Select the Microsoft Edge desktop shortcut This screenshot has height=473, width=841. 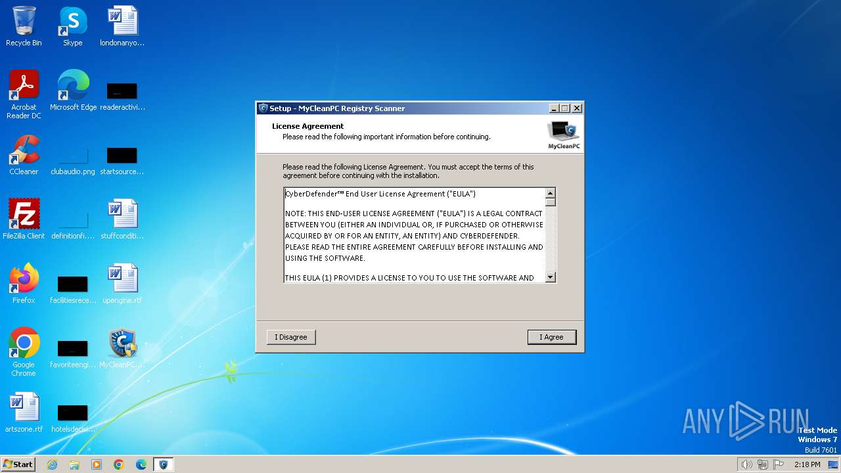point(73,91)
